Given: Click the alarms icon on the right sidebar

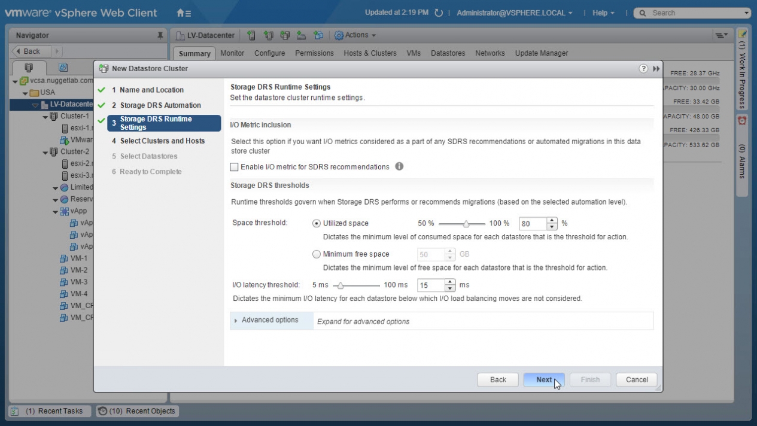Looking at the screenshot, I should pos(742,121).
